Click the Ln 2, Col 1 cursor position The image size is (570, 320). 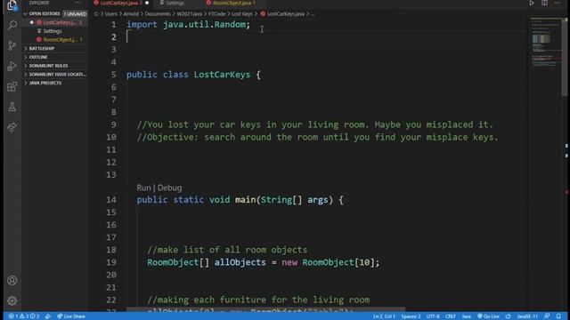coord(384,316)
